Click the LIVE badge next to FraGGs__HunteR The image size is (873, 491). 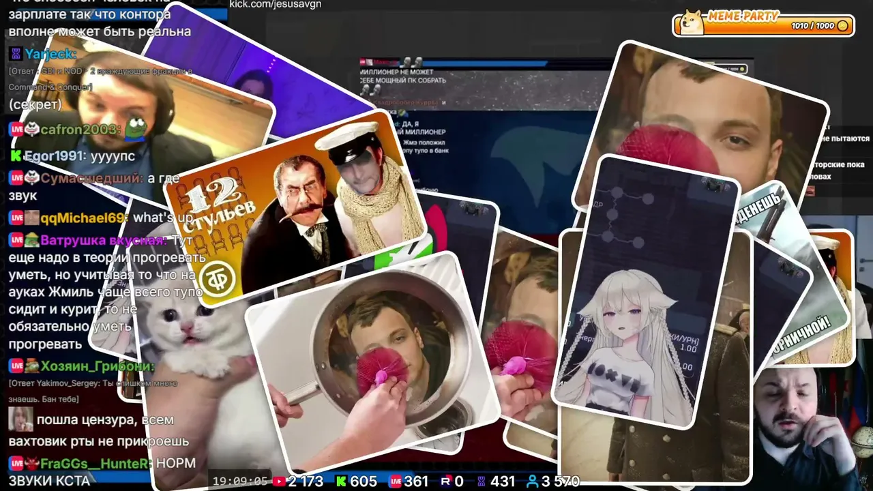[16, 464]
